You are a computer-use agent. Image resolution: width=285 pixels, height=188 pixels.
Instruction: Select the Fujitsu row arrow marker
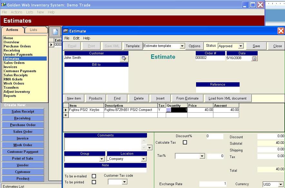tap(66, 110)
